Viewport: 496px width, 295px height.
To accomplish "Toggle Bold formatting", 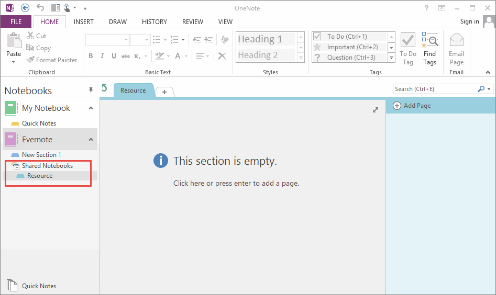I will pyautogui.click(x=91, y=56).
